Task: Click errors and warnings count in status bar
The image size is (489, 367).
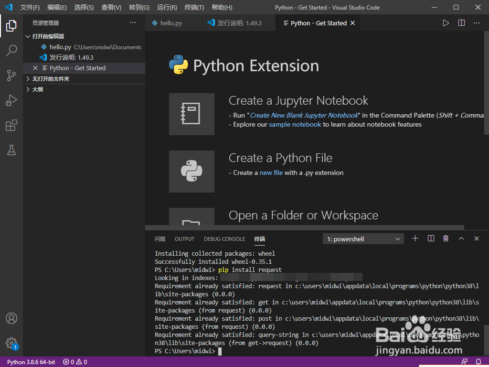Action: pos(75,362)
